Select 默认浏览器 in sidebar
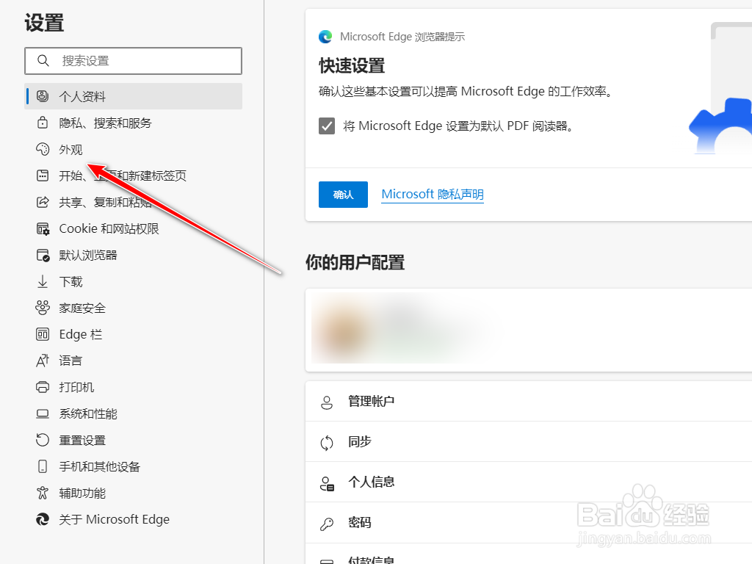752x564 pixels. tap(134, 255)
